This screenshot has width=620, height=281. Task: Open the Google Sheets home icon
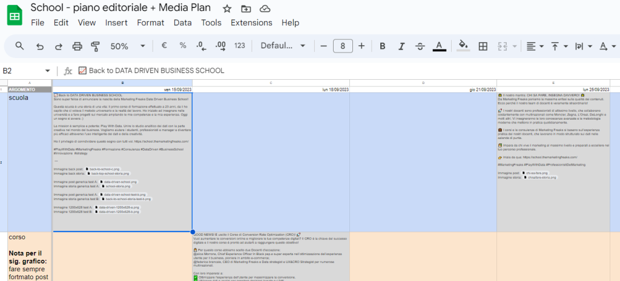15,15
